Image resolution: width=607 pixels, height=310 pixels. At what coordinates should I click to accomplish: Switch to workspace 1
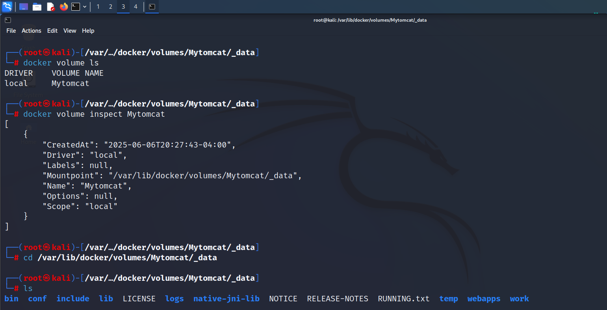[x=98, y=7]
